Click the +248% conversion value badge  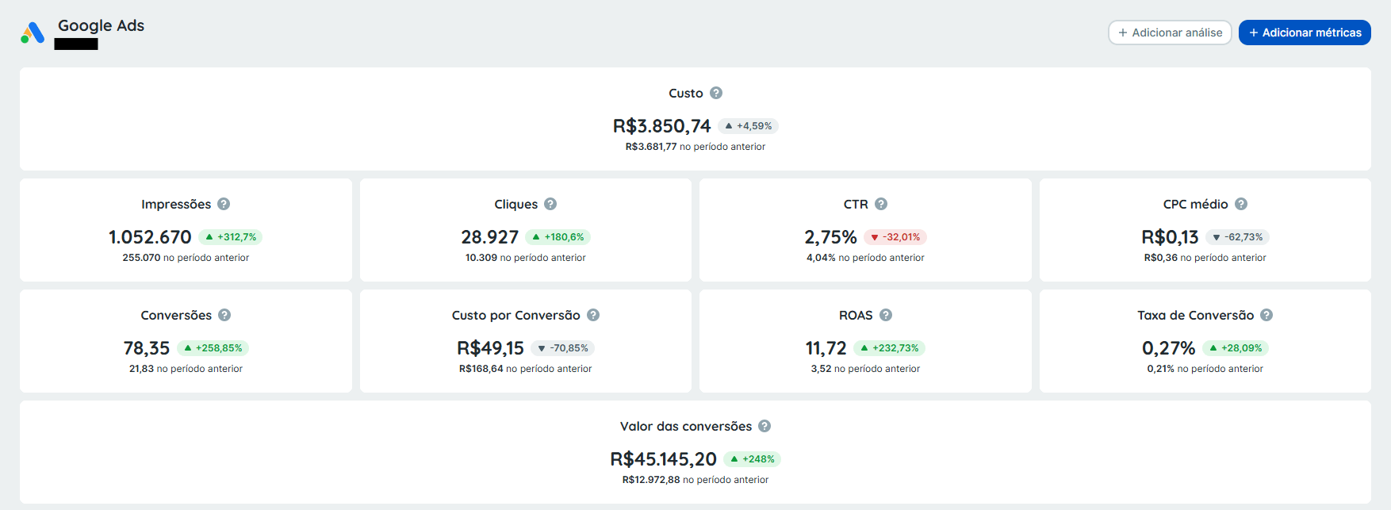753,459
